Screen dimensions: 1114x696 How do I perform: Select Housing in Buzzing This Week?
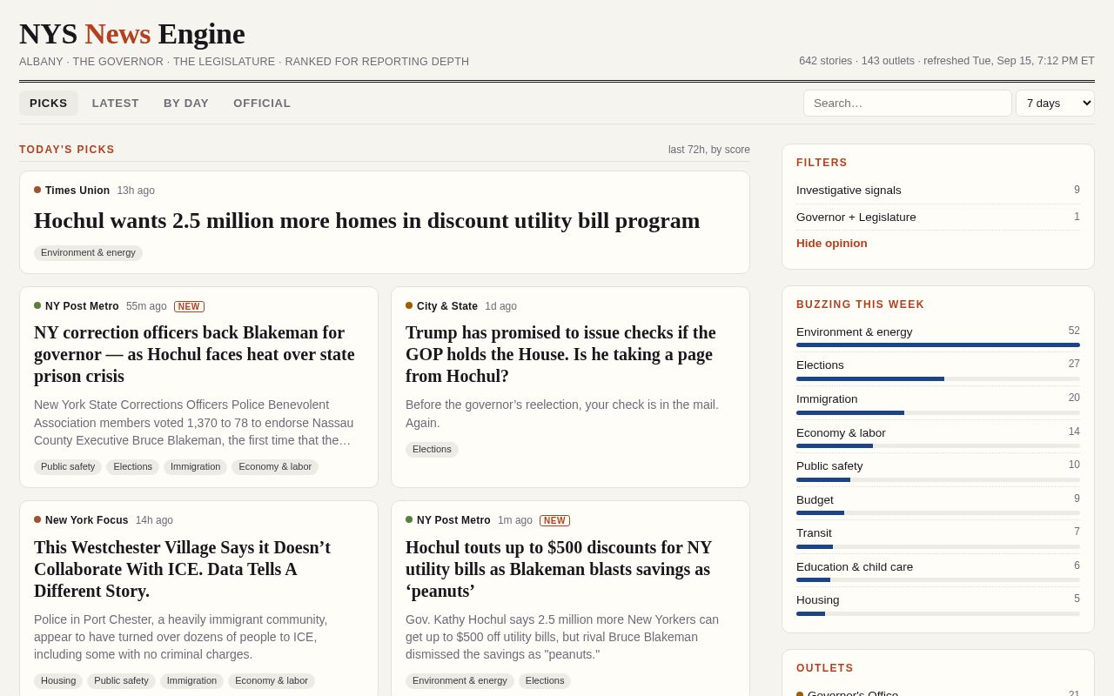point(938,603)
